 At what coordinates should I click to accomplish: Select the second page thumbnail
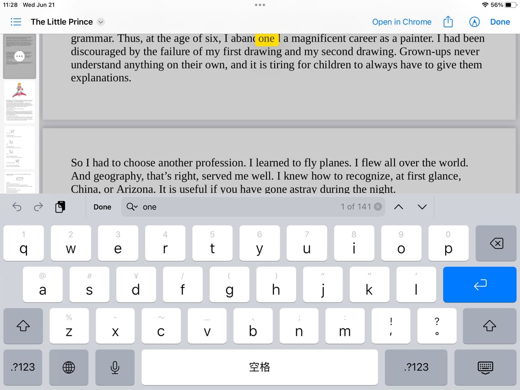pos(19,102)
